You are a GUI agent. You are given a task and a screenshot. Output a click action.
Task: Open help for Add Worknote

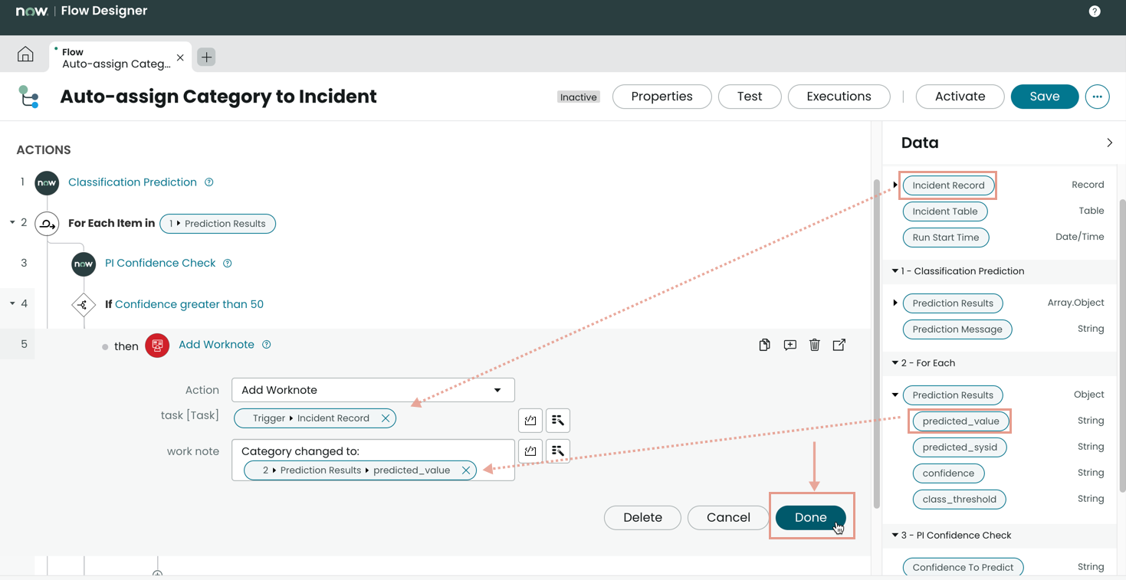[x=267, y=345]
